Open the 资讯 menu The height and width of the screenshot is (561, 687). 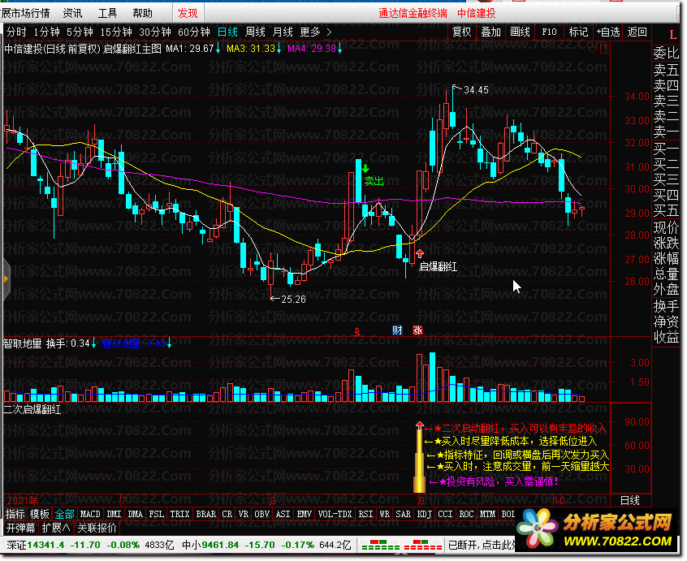point(72,13)
